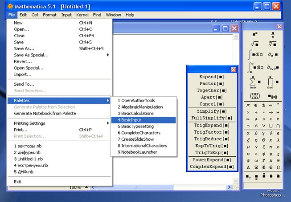
Task: Insert the not-equal symbol
Action: [x=256, y=119]
